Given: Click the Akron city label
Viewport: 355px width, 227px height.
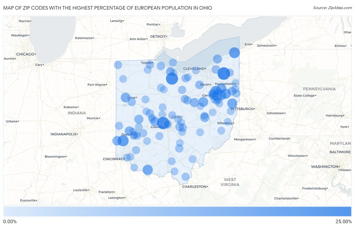Looking at the screenshot, I should click(x=205, y=84).
